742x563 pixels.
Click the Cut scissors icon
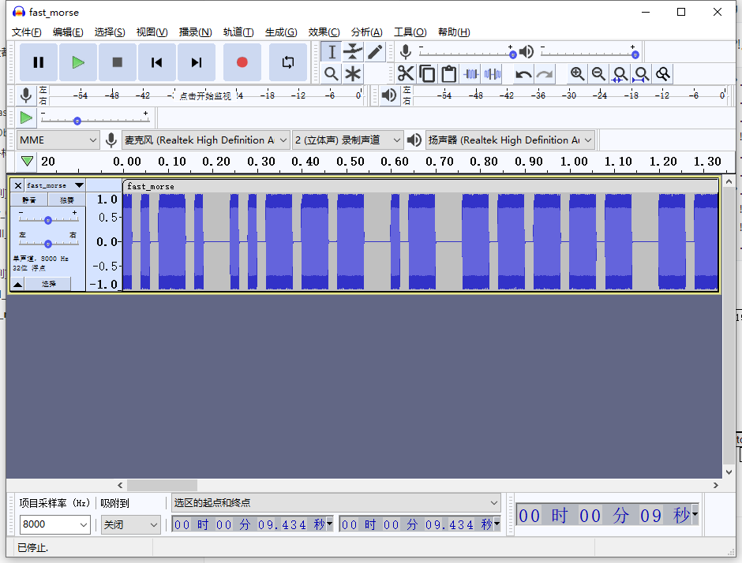click(406, 74)
